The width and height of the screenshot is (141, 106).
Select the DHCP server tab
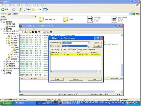coord(72,49)
